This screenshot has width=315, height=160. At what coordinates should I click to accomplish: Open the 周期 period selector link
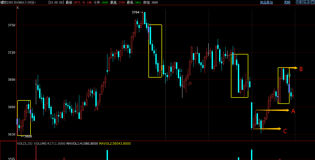point(287,2)
